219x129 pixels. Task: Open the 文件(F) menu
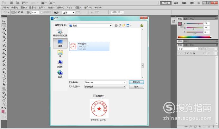(5, 7)
